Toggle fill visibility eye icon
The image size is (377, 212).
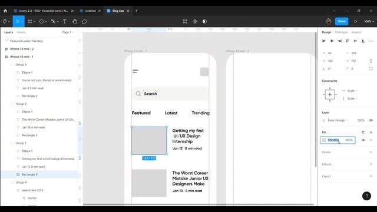point(363,140)
